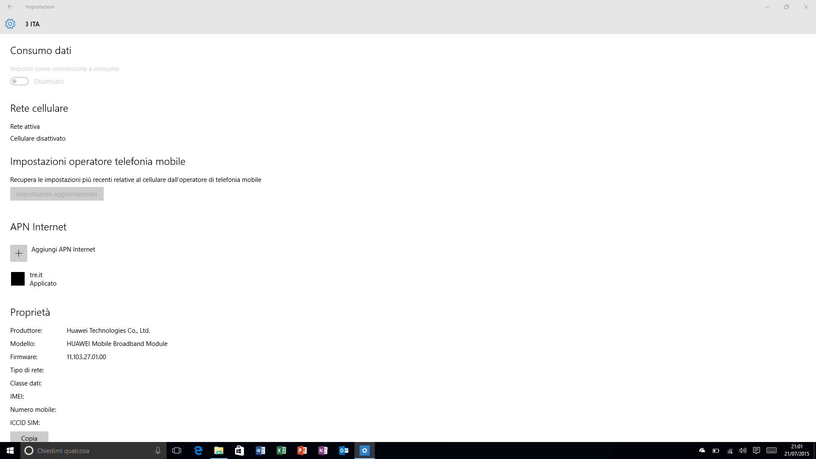The image size is (816, 459).
Task: Click the settings gear icon beside 3 ITA
Action: [10, 24]
